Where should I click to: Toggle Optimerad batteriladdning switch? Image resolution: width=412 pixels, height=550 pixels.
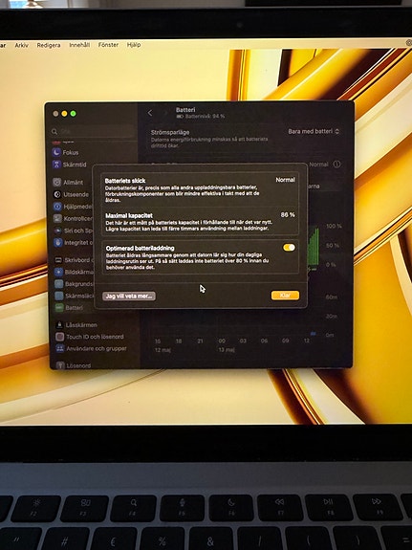[289, 248]
